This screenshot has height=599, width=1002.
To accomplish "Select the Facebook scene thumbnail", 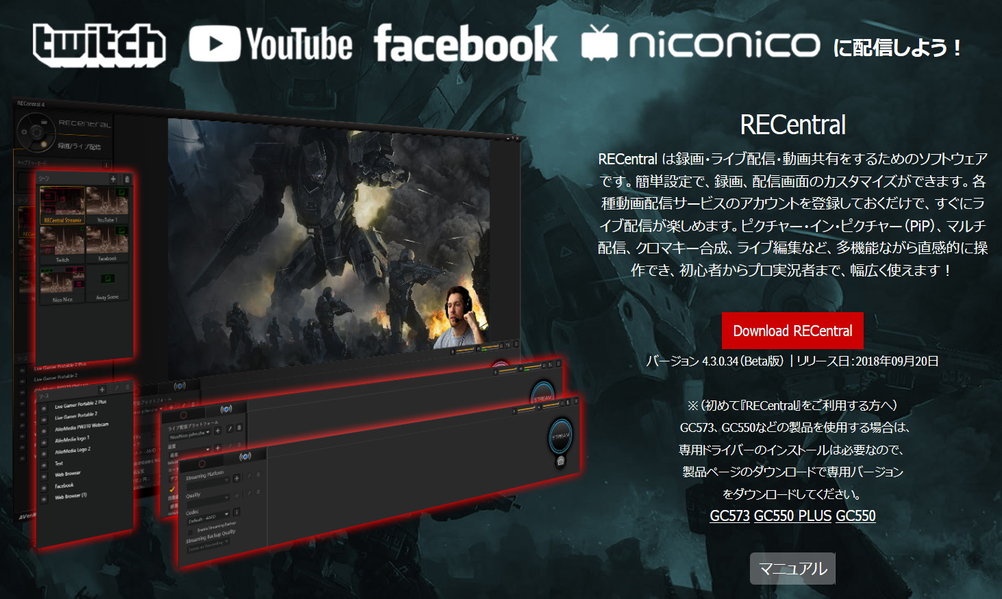I will tap(107, 244).
